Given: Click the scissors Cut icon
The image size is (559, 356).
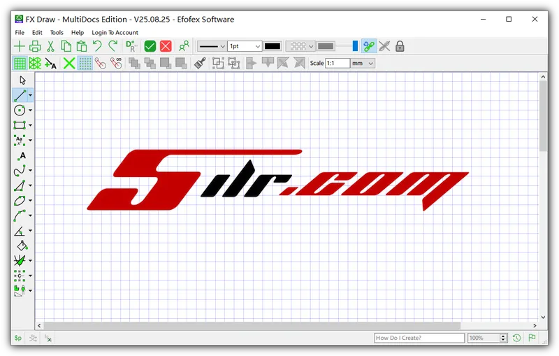Looking at the screenshot, I should tap(50, 46).
